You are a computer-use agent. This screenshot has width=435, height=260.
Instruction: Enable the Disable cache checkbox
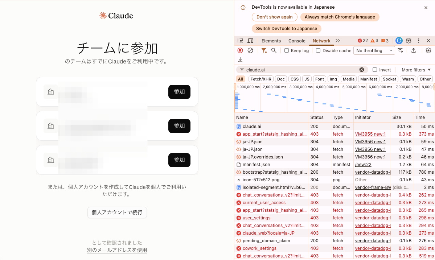point(318,50)
